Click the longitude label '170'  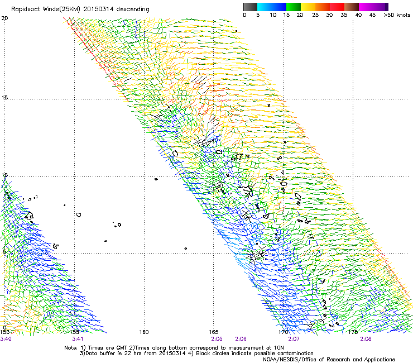coord(283,332)
